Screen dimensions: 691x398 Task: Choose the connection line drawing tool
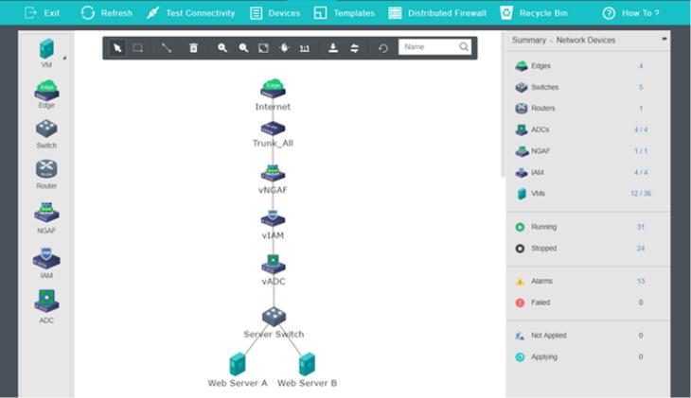167,47
